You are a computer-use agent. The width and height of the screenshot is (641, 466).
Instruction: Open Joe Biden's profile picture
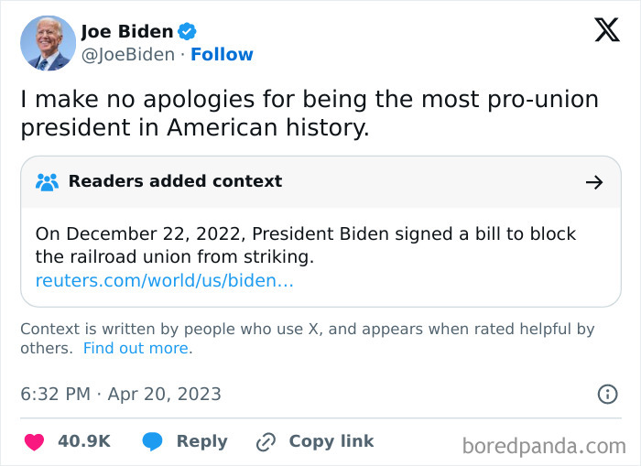[48, 43]
